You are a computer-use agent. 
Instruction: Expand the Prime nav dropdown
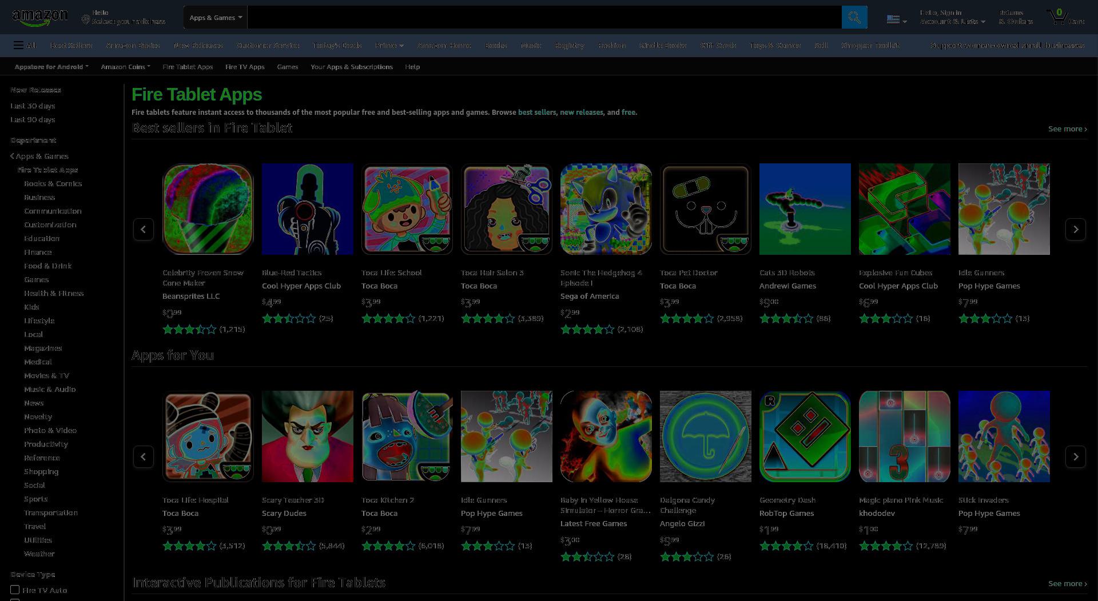[x=389, y=45]
